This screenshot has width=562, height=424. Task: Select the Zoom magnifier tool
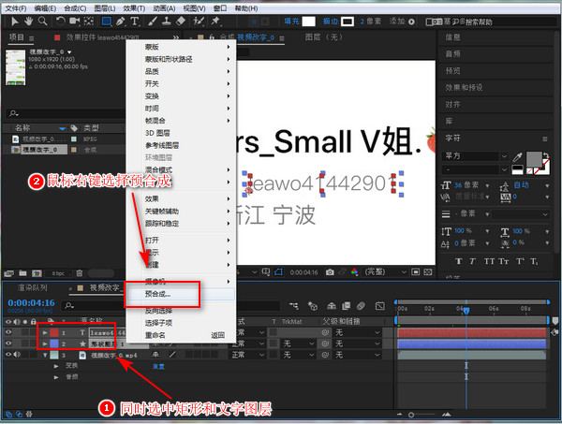click(43, 21)
